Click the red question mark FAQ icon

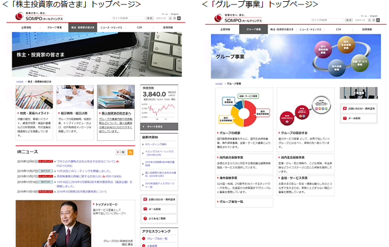[x=145, y=218]
